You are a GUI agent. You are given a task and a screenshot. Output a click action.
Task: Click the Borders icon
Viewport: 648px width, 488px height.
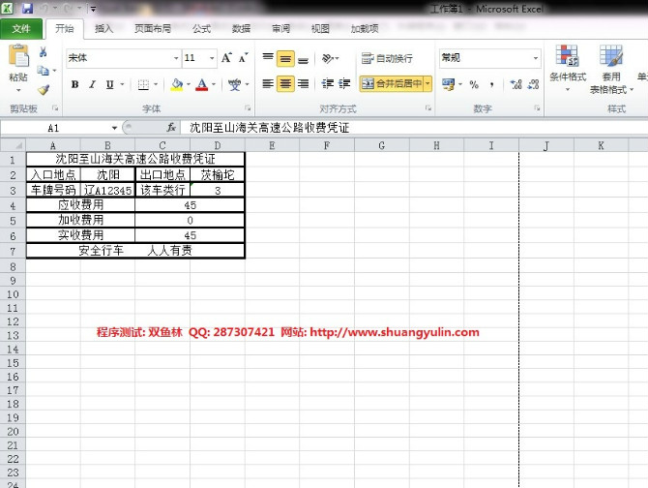pos(143,85)
